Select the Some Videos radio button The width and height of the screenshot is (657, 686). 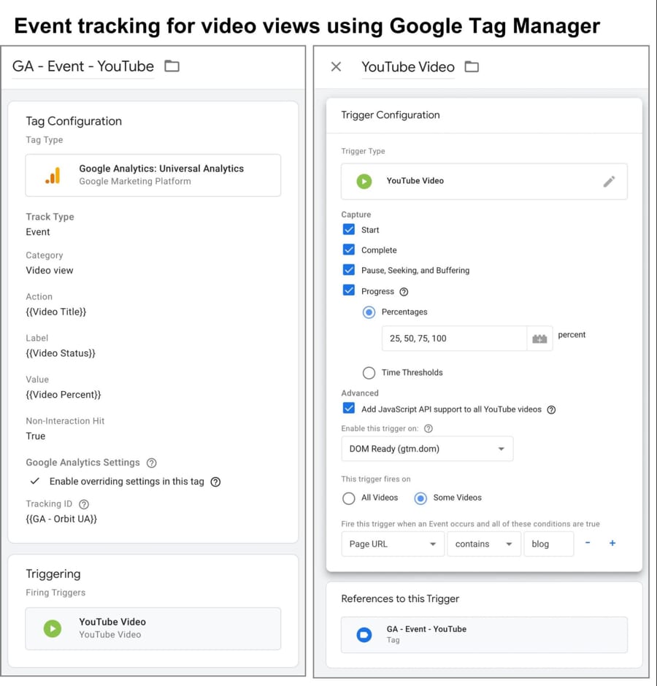point(420,498)
